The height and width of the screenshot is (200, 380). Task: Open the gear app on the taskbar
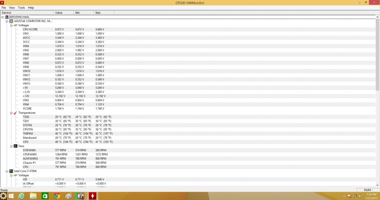[4, 196]
